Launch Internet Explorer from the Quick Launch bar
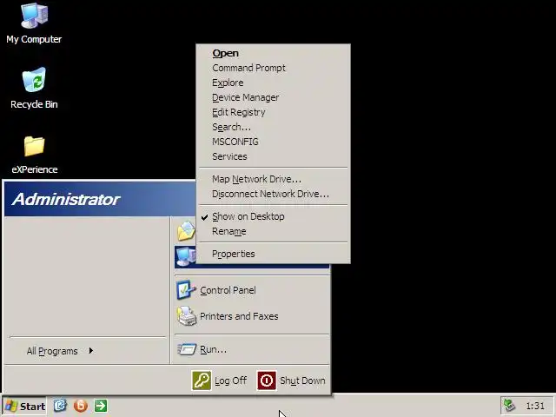 pyautogui.click(x=60, y=406)
